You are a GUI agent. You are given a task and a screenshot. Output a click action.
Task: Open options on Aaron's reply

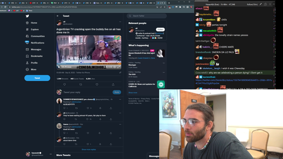click(120, 125)
